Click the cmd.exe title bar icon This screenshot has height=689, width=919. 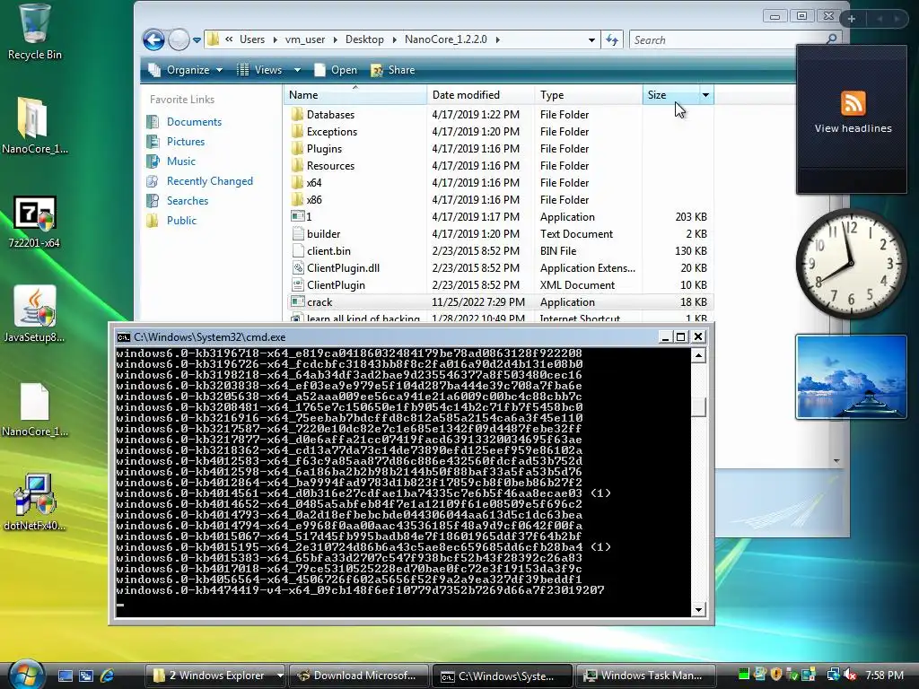(x=123, y=337)
